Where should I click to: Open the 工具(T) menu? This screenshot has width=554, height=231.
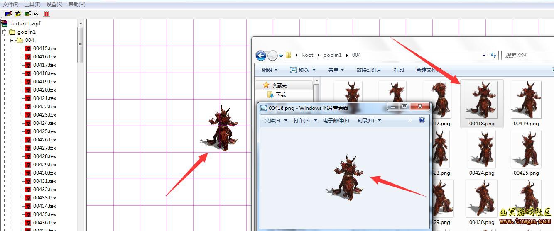(32, 4)
